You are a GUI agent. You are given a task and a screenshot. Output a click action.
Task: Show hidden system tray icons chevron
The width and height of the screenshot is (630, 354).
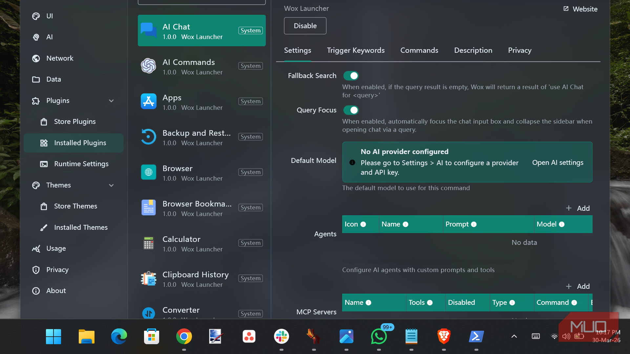[x=514, y=336]
